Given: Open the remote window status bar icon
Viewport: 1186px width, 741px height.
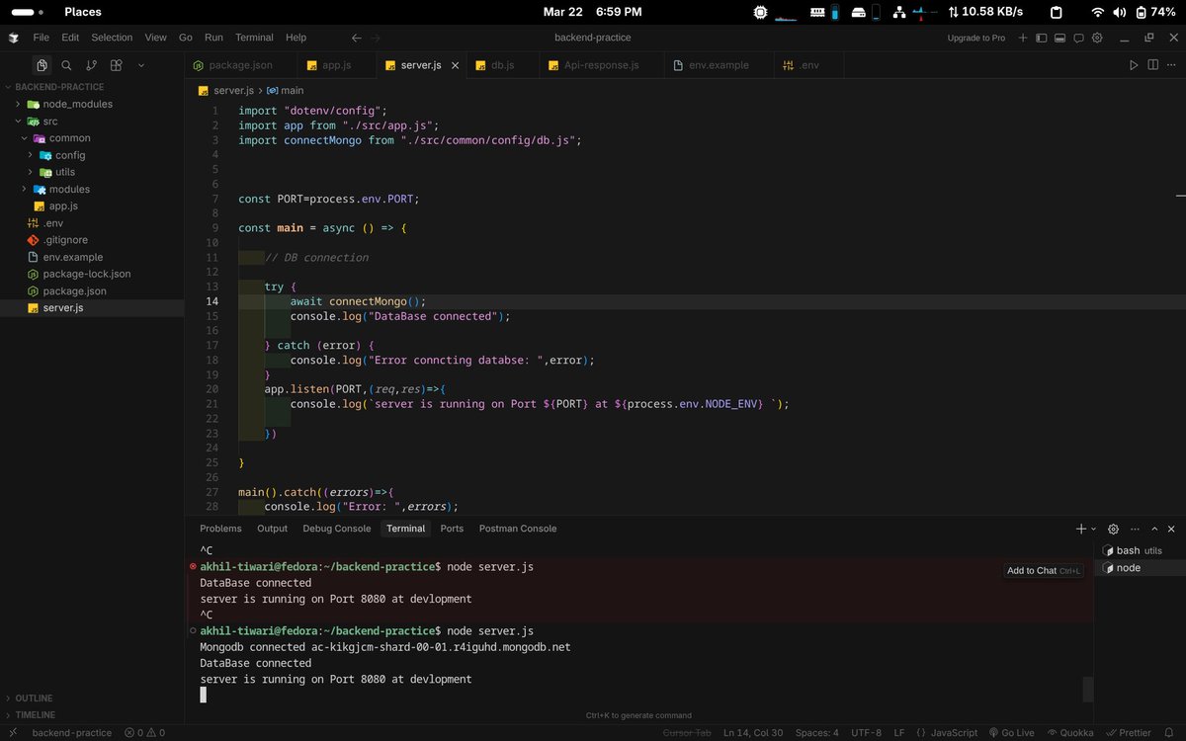Looking at the screenshot, I should tap(13, 732).
